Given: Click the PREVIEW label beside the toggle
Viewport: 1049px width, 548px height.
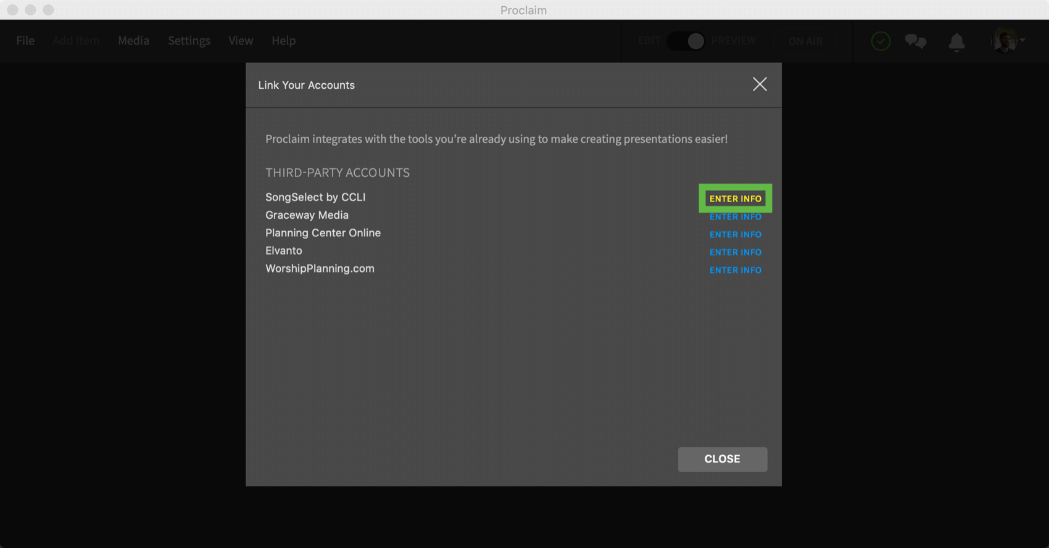Looking at the screenshot, I should point(734,41).
